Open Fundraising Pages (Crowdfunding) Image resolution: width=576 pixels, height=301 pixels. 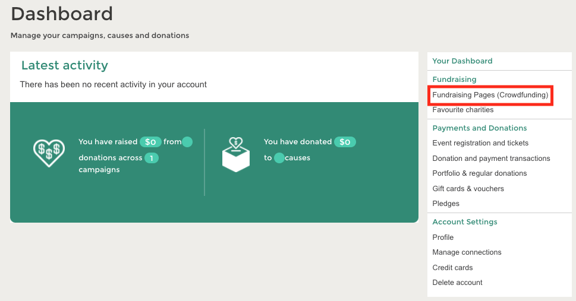[490, 95]
